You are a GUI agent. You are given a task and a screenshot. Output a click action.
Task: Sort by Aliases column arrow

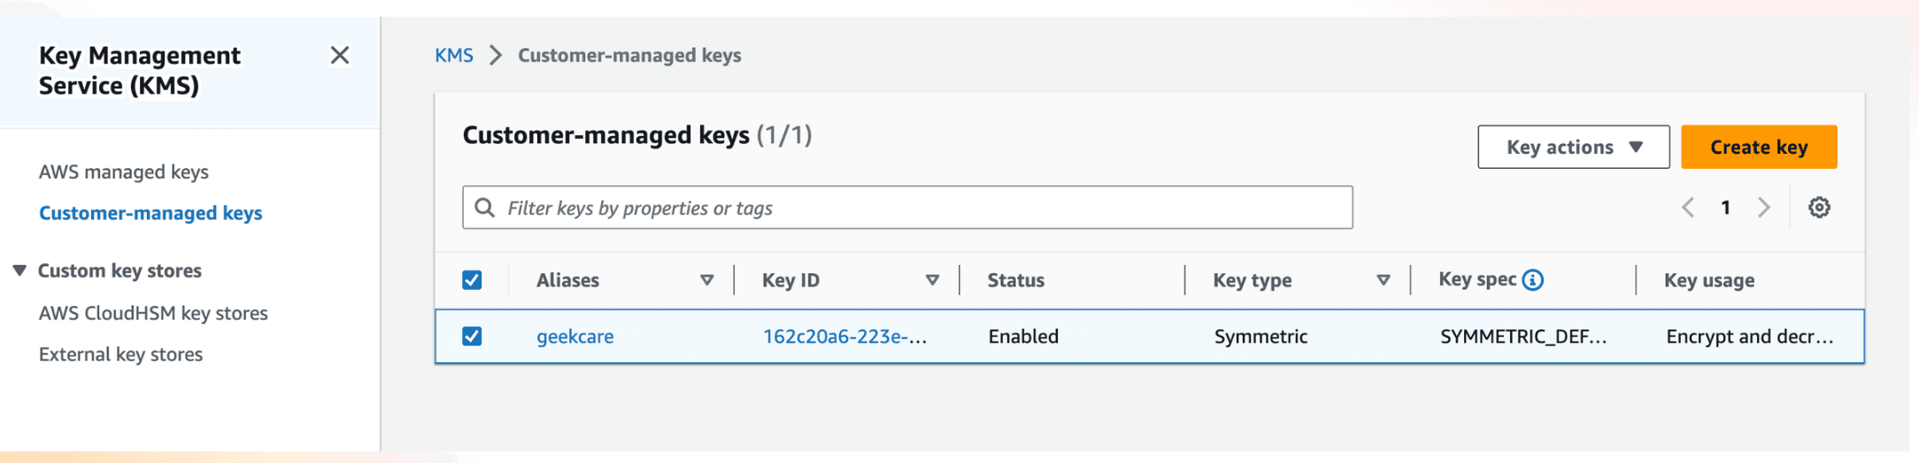click(x=706, y=280)
